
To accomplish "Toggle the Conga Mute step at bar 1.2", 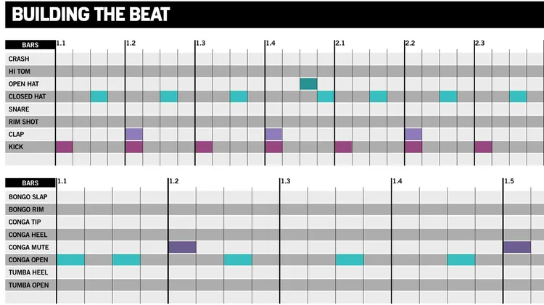I will (x=183, y=247).
